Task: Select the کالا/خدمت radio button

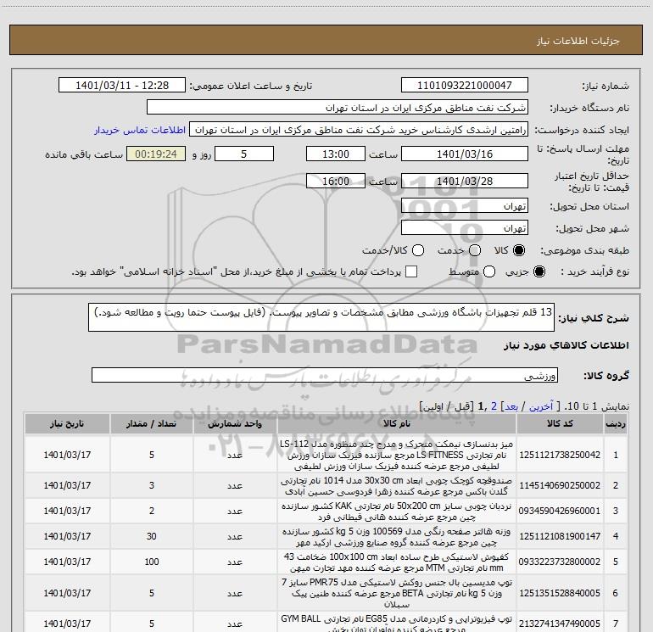Action: coord(418,250)
